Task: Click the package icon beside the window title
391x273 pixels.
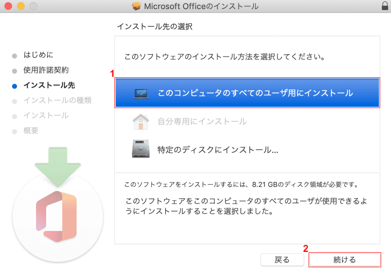Action: click(136, 6)
